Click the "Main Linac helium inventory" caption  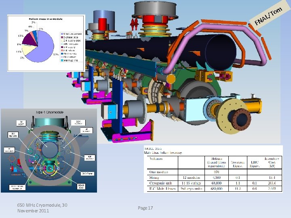(x=163, y=153)
